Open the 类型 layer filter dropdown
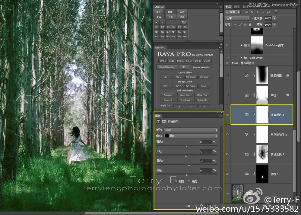The image size is (301, 215). click(x=233, y=12)
